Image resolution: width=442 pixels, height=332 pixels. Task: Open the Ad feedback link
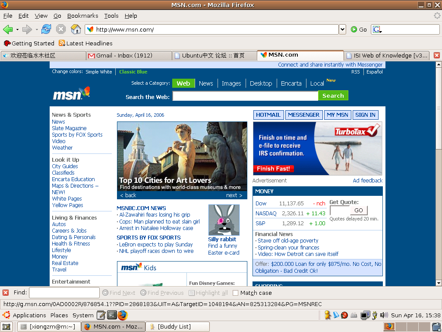[x=368, y=180]
